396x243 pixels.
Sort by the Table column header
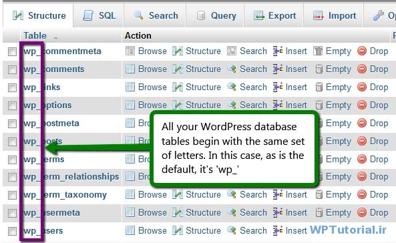35,35
